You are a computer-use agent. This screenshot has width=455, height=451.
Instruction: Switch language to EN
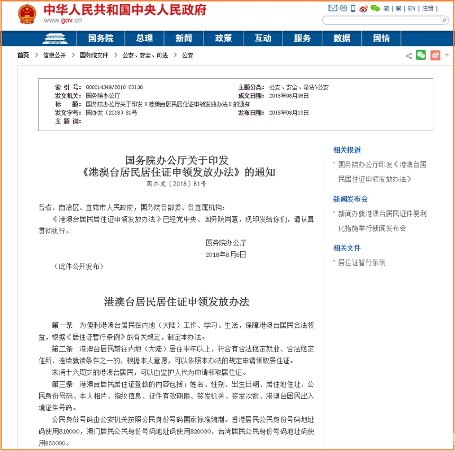coord(411,8)
